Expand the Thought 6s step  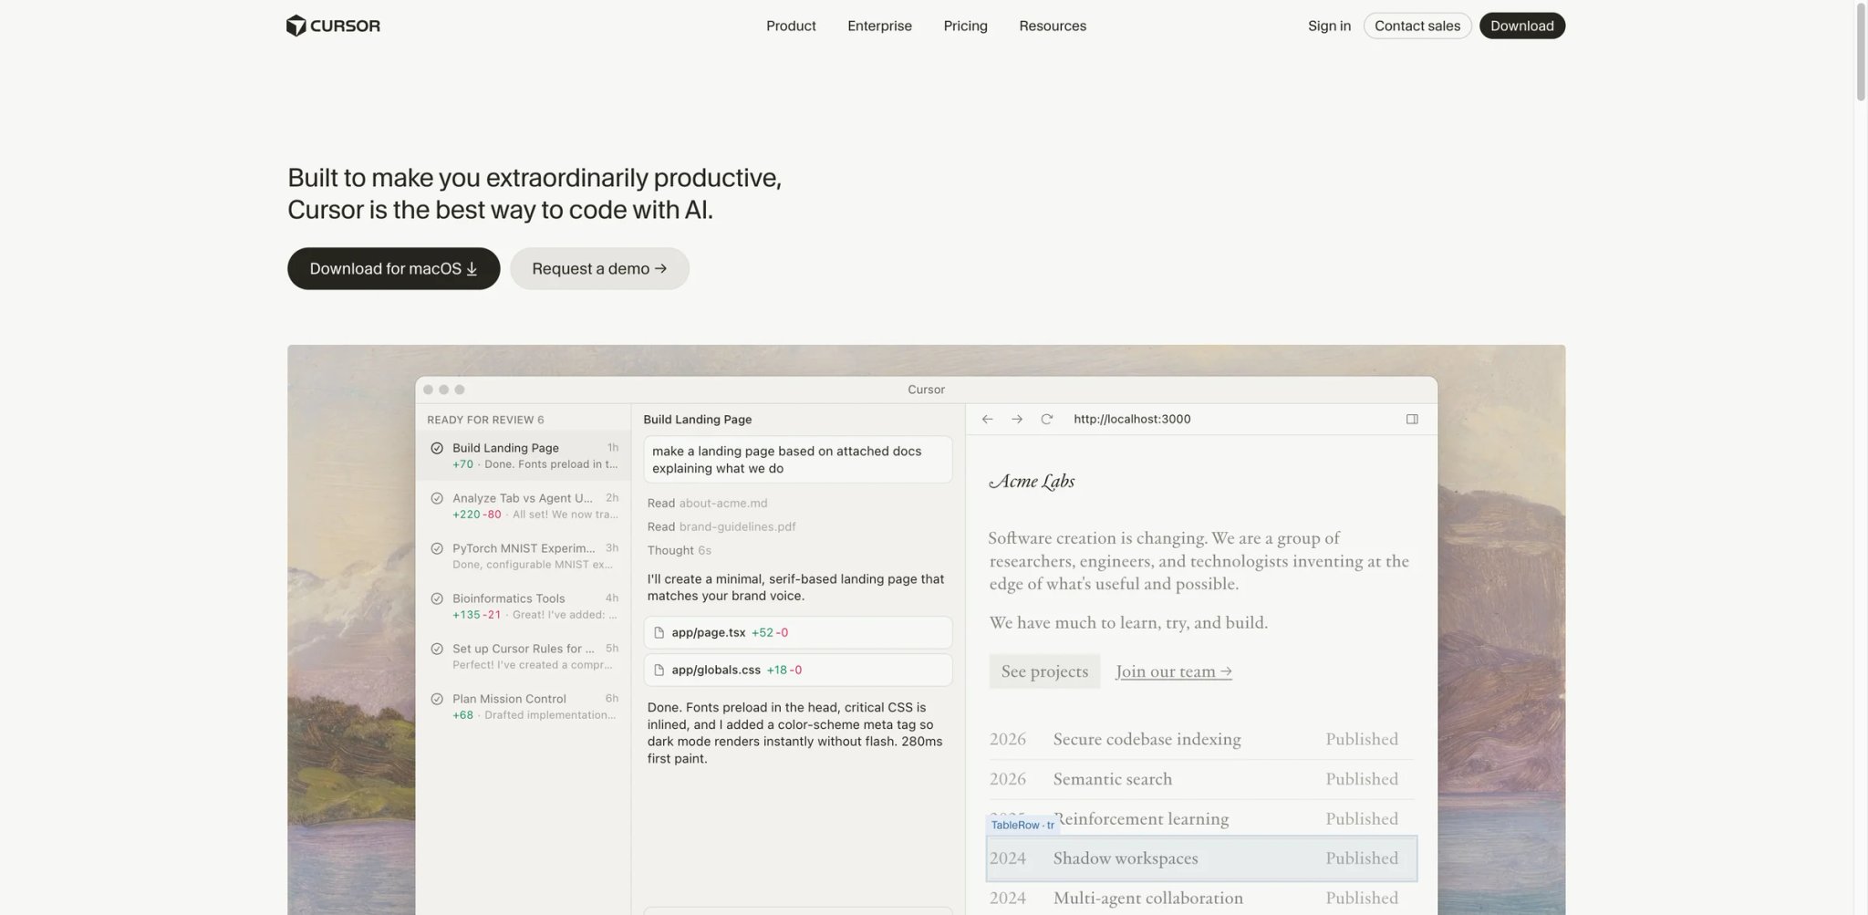pos(679,550)
